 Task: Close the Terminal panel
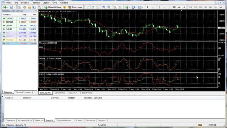point(2,96)
